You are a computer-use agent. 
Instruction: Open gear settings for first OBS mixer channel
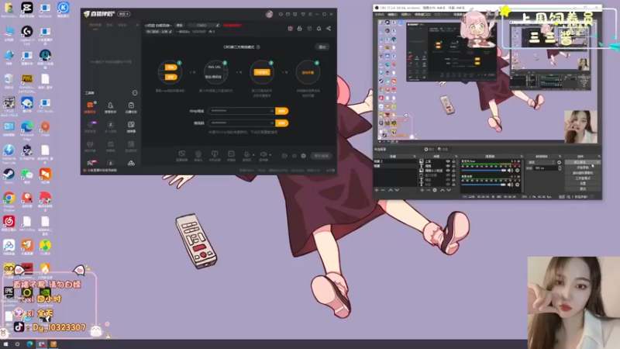click(x=517, y=171)
